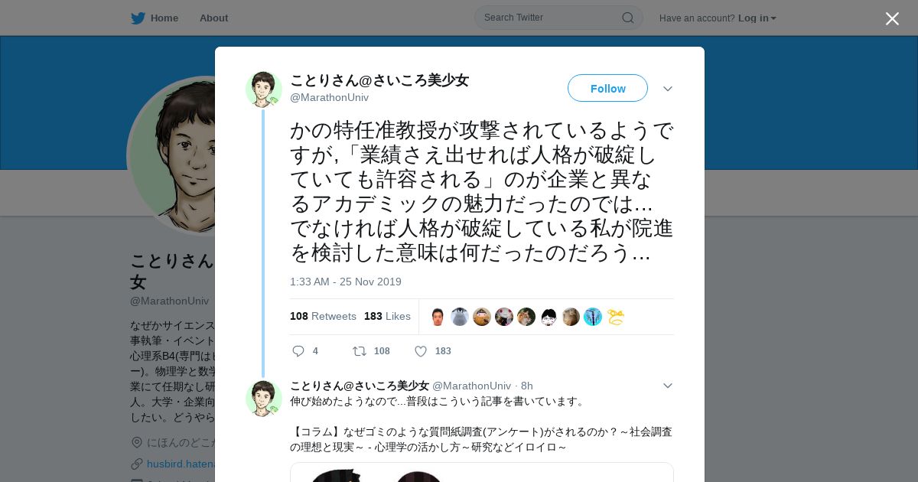Open the link icon beside husbird.hatena

coord(137,464)
